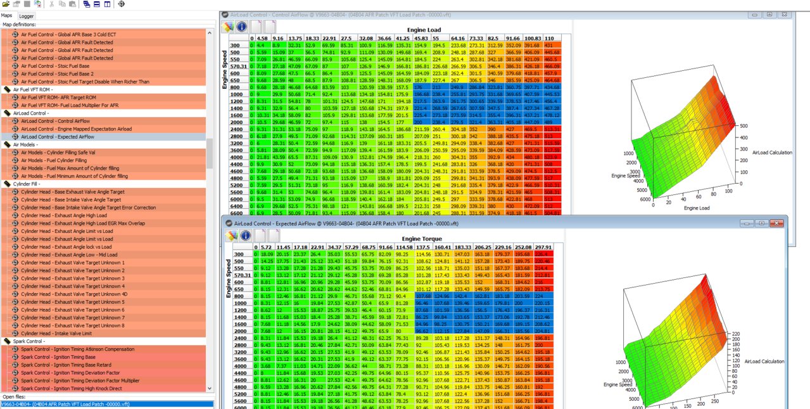
Task: Click map list scrollbar down arrow
Action: point(209,389)
